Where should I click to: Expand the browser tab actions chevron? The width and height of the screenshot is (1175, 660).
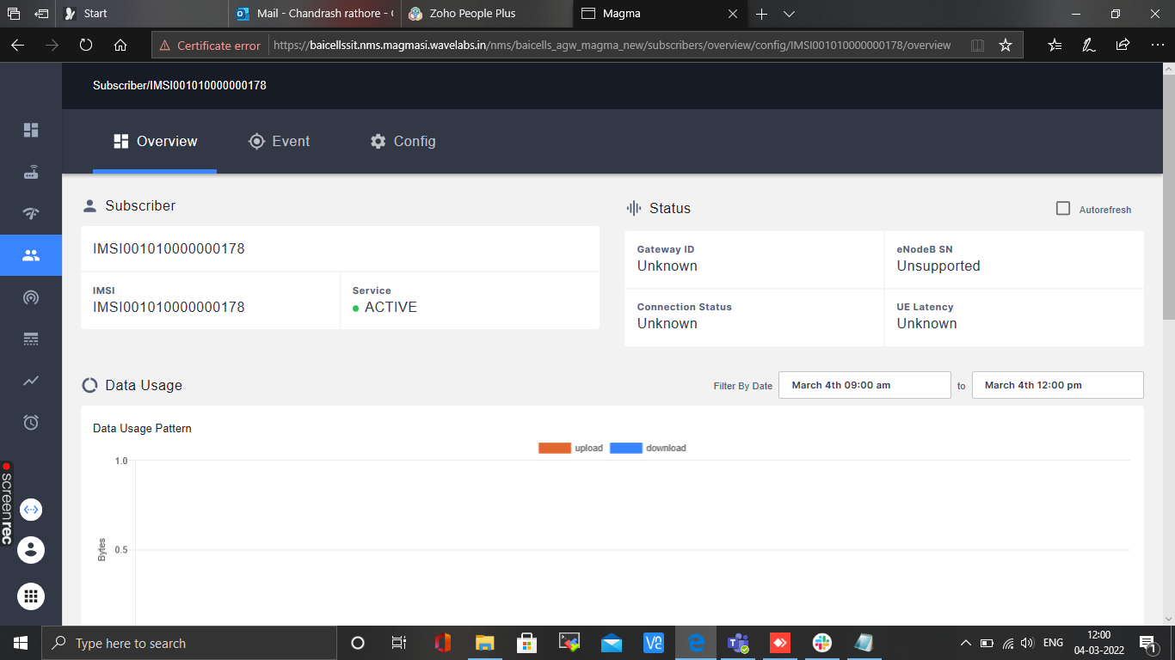click(789, 14)
